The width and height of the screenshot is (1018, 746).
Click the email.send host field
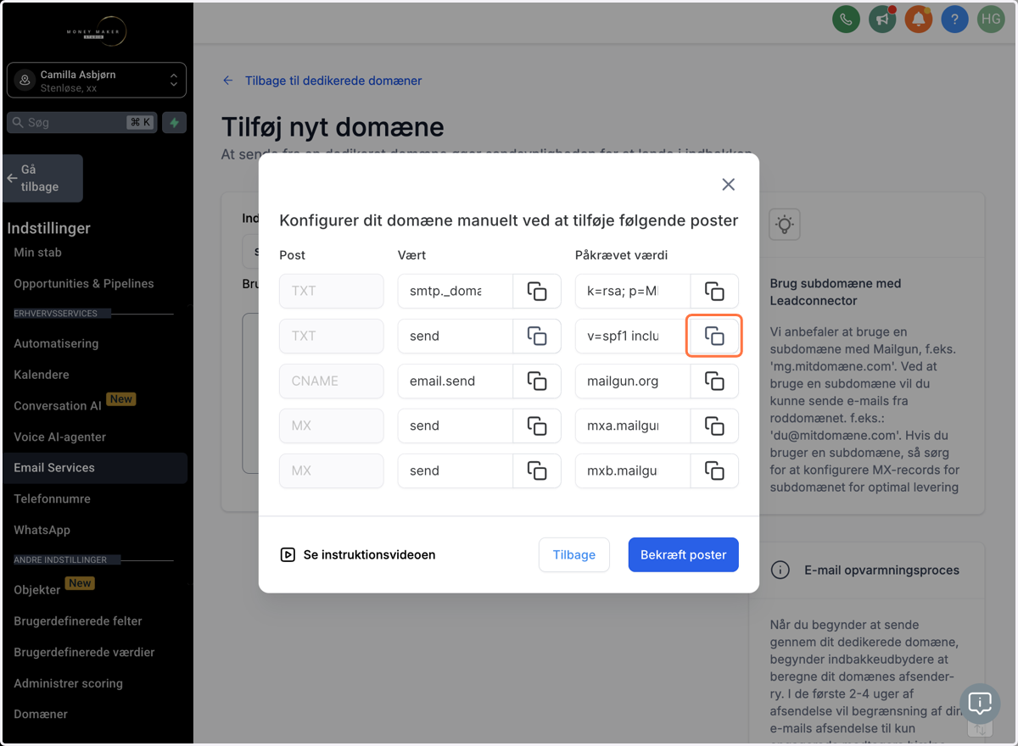(x=456, y=381)
